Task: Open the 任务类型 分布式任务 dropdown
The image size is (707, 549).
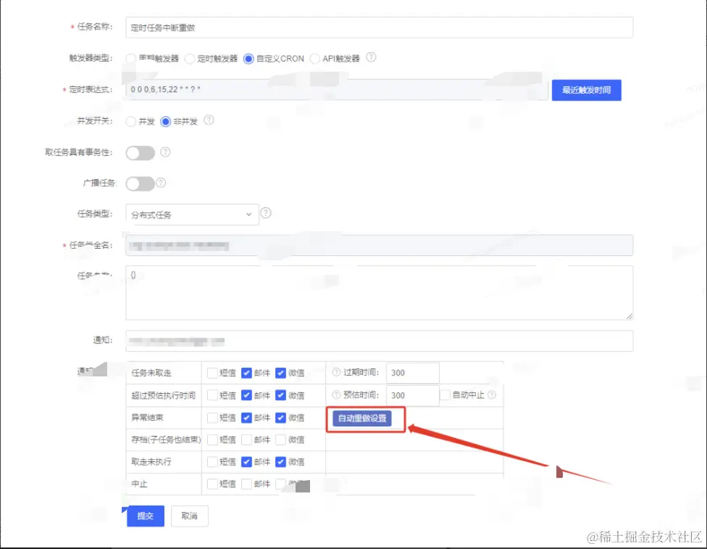Action: click(192, 215)
